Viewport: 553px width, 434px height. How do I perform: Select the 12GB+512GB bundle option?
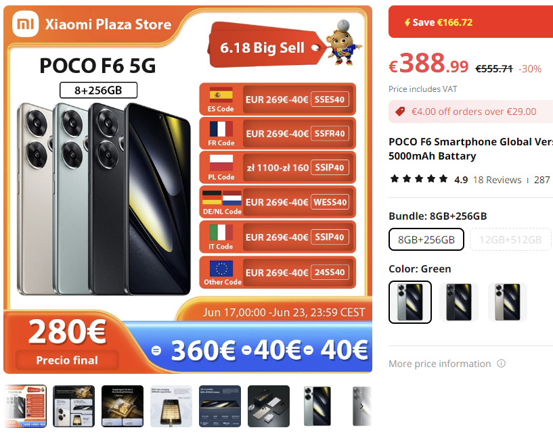(x=510, y=239)
